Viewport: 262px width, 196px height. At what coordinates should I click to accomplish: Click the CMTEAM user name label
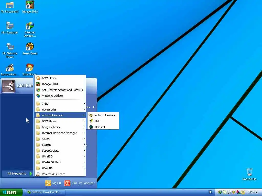[25, 86]
